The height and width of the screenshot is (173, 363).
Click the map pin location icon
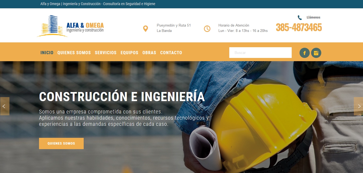(145, 28)
